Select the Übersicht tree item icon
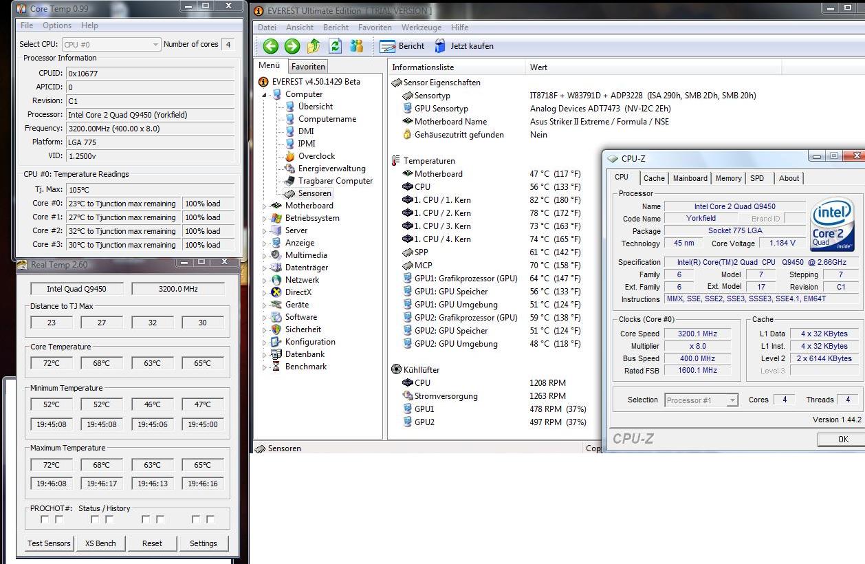The width and height of the screenshot is (865, 564). (290, 107)
